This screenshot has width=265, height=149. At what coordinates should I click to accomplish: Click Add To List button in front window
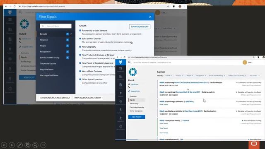[x=137, y=117]
